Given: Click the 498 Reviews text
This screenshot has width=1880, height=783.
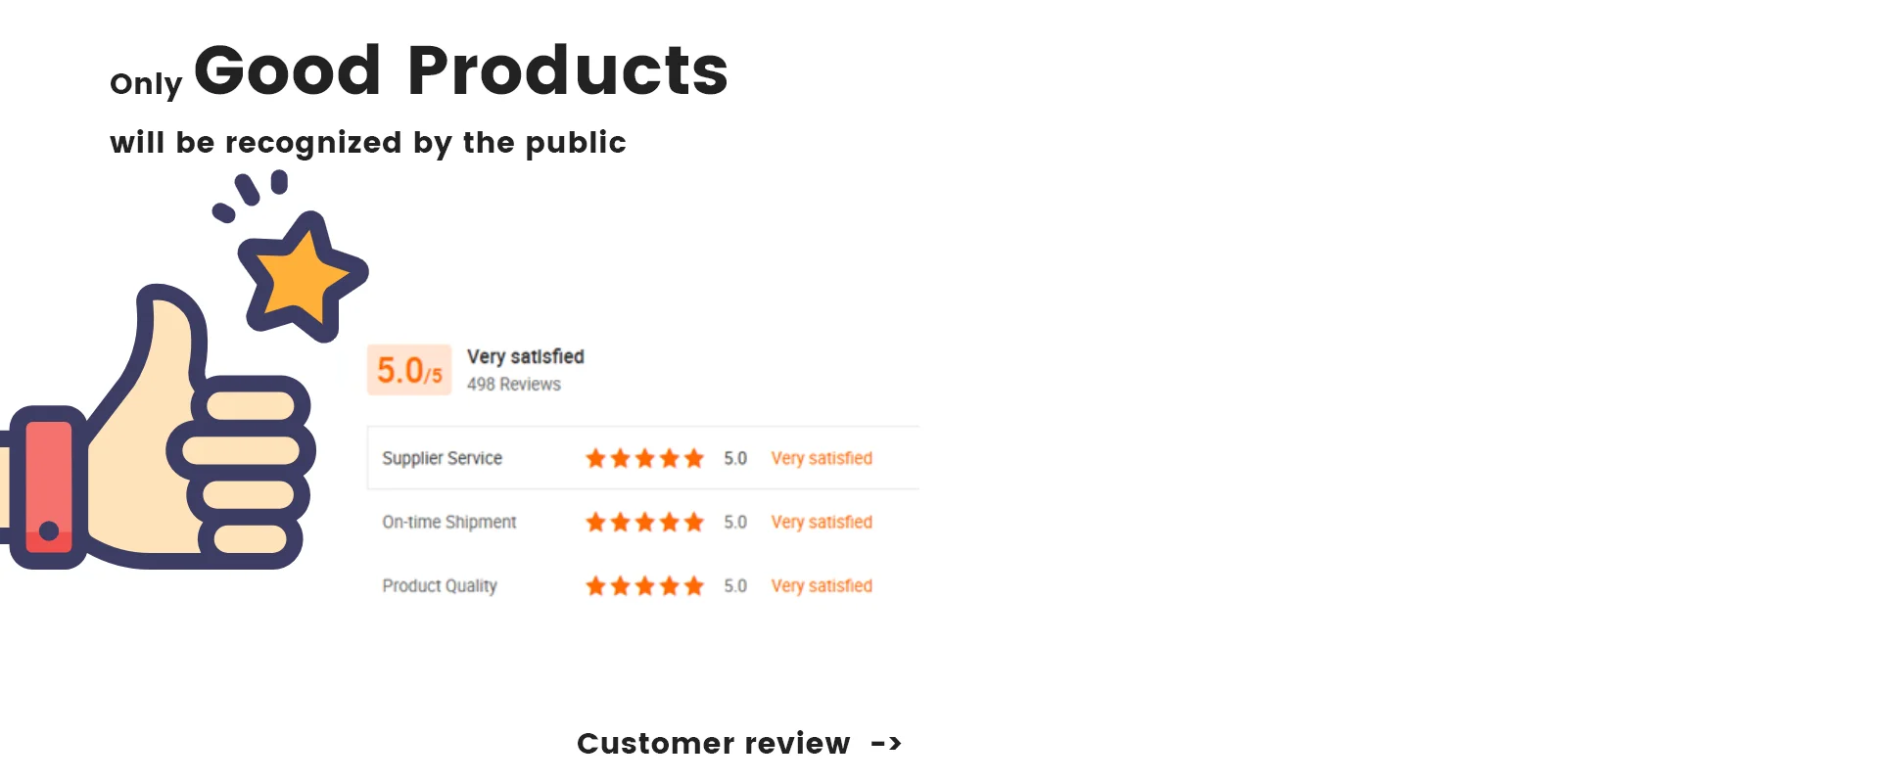Looking at the screenshot, I should coord(514,385).
